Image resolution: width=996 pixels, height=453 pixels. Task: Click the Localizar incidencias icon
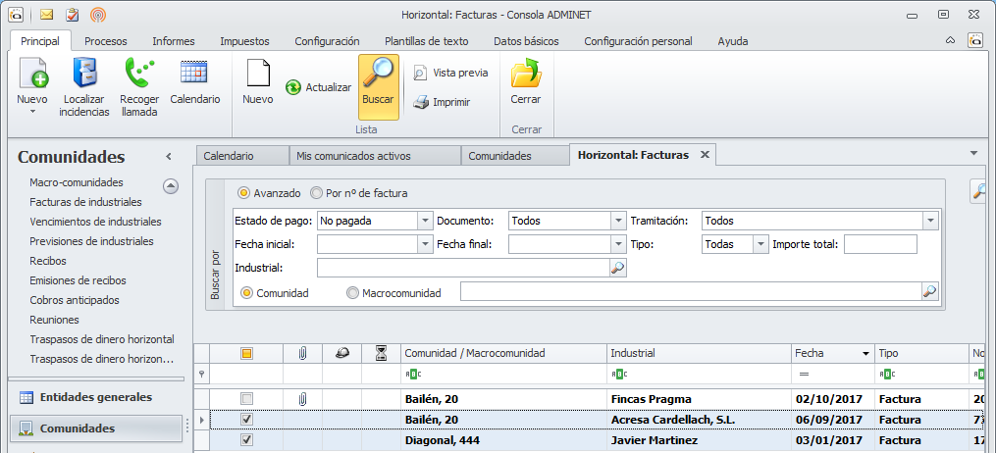83,75
